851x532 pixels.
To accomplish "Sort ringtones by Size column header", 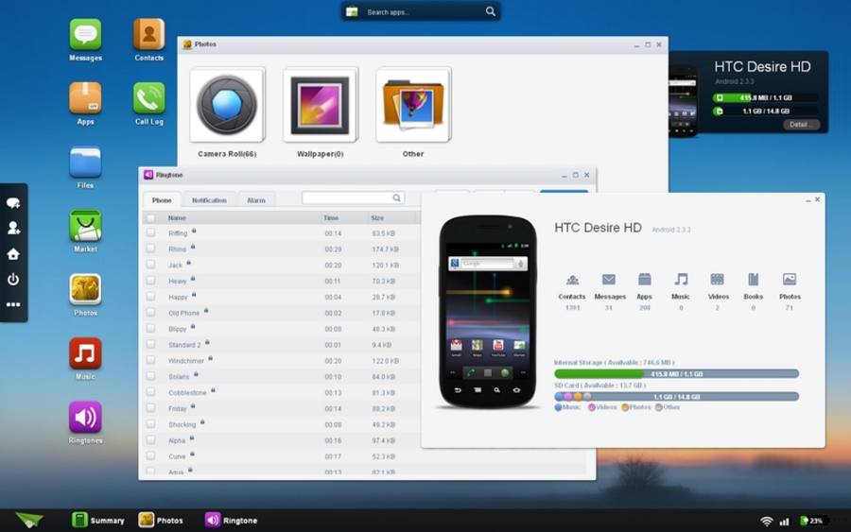I will coord(377,218).
